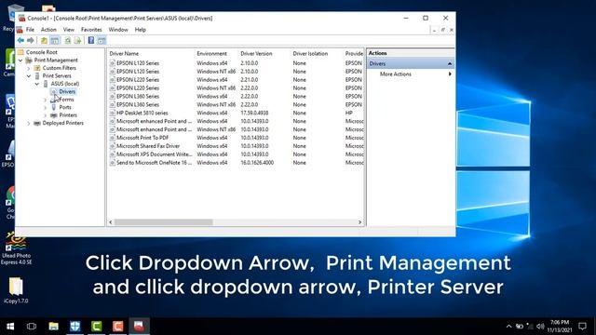
Task: Click the Print Management node icon
Action: pyautogui.click(x=29, y=60)
